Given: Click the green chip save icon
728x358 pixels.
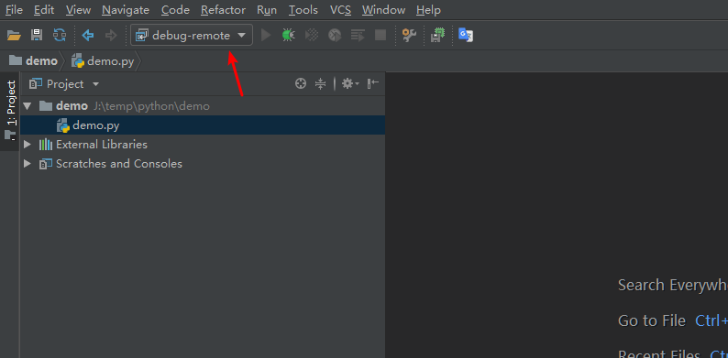Looking at the screenshot, I should pyautogui.click(x=438, y=35).
